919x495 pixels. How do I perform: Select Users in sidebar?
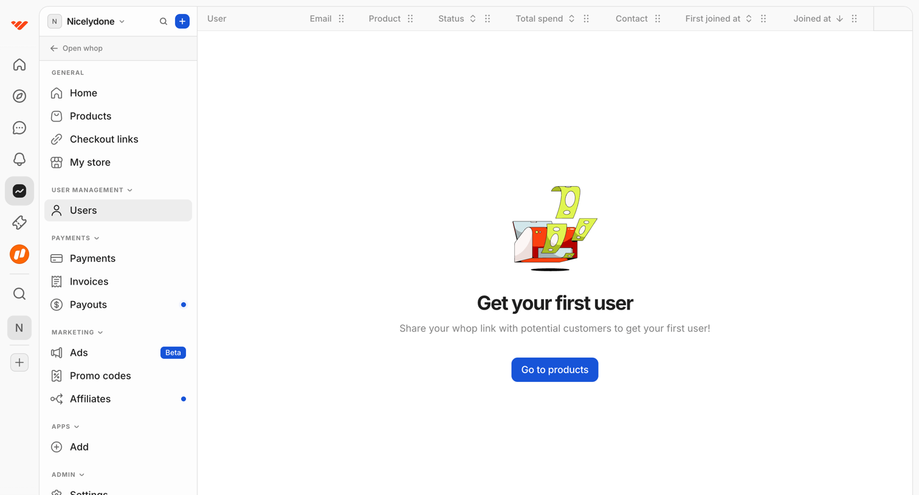118,210
